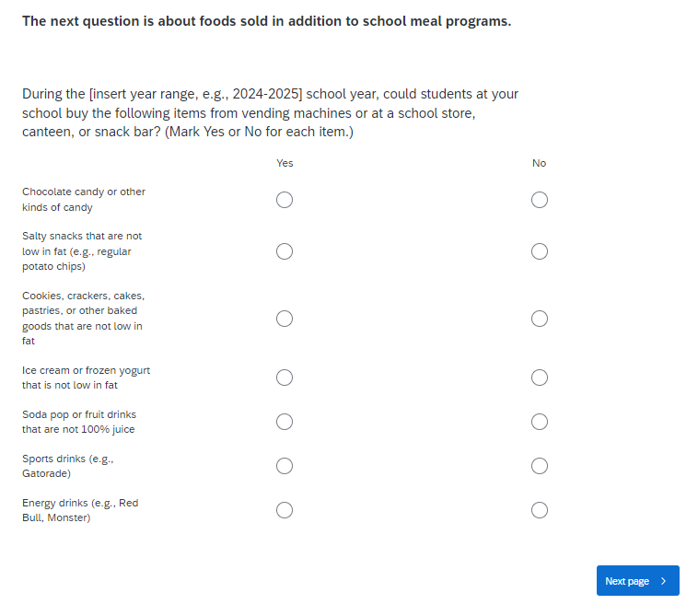Select No for energy drinks
The width and height of the screenshot is (698, 616).
coord(540,510)
